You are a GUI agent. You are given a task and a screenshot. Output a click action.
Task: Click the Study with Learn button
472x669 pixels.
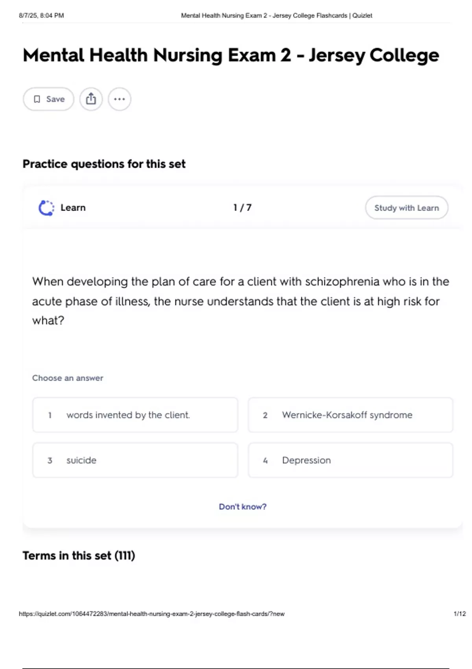point(407,208)
